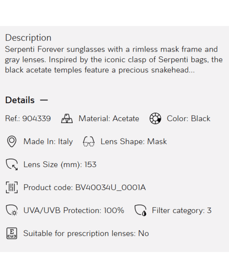Image resolution: width=229 pixels, height=278 pixels.
Task: Click the Description heading
Action: tap(28, 38)
